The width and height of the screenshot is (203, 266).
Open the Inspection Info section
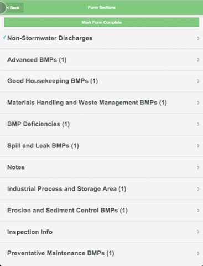click(101, 232)
